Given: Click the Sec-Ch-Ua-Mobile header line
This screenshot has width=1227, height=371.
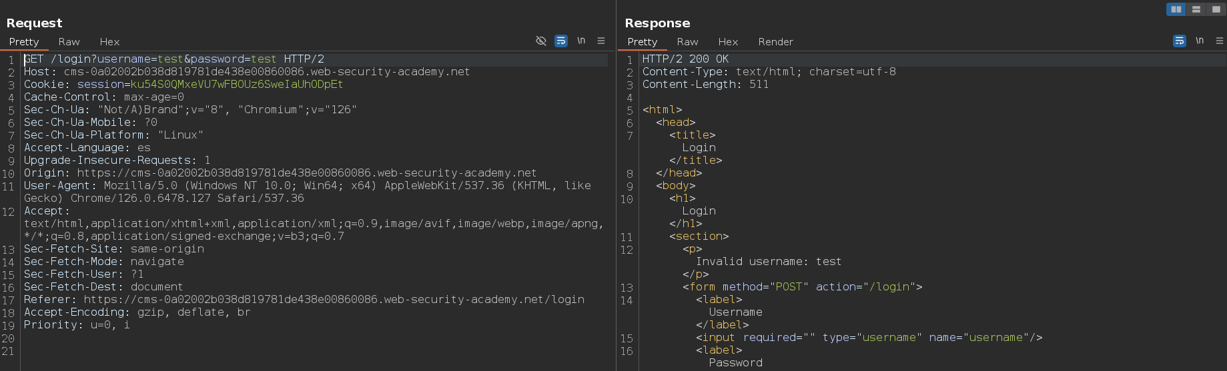Looking at the screenshot, I should [x=91, y=123].
